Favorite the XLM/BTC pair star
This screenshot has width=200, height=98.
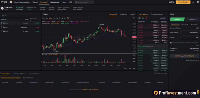[2, 27]
